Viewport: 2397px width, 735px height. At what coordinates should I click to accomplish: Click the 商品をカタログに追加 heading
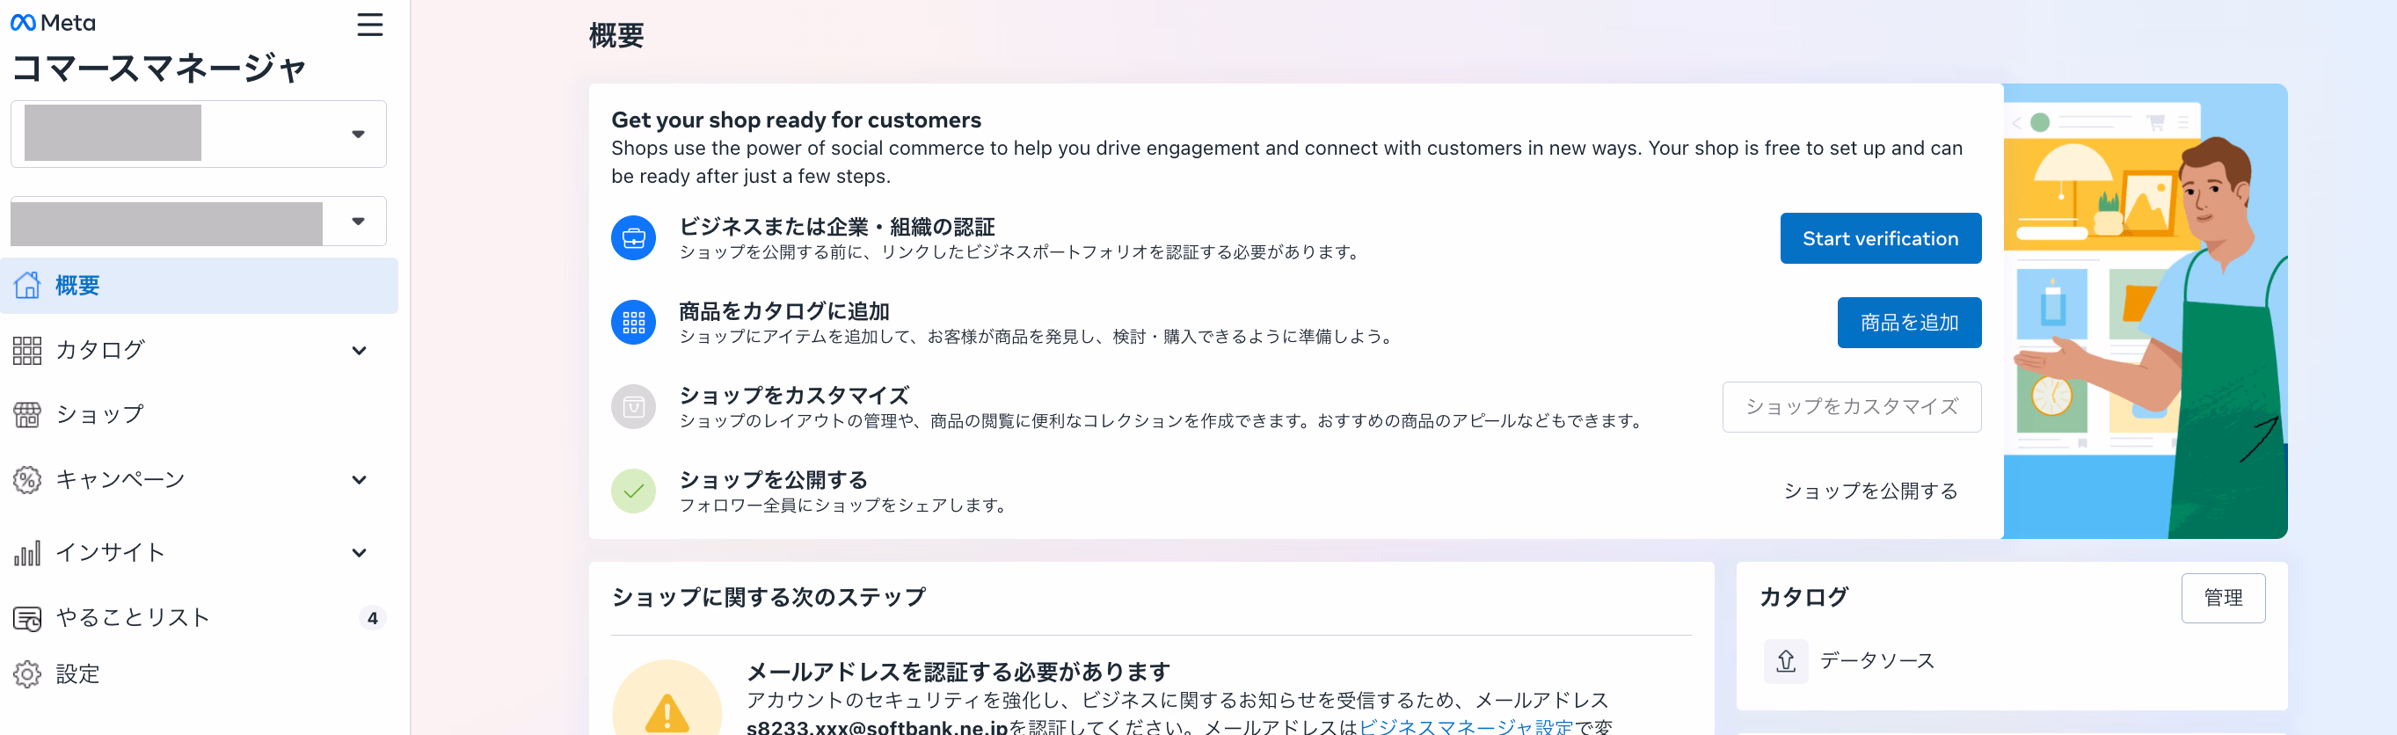[x=783, y=310]
